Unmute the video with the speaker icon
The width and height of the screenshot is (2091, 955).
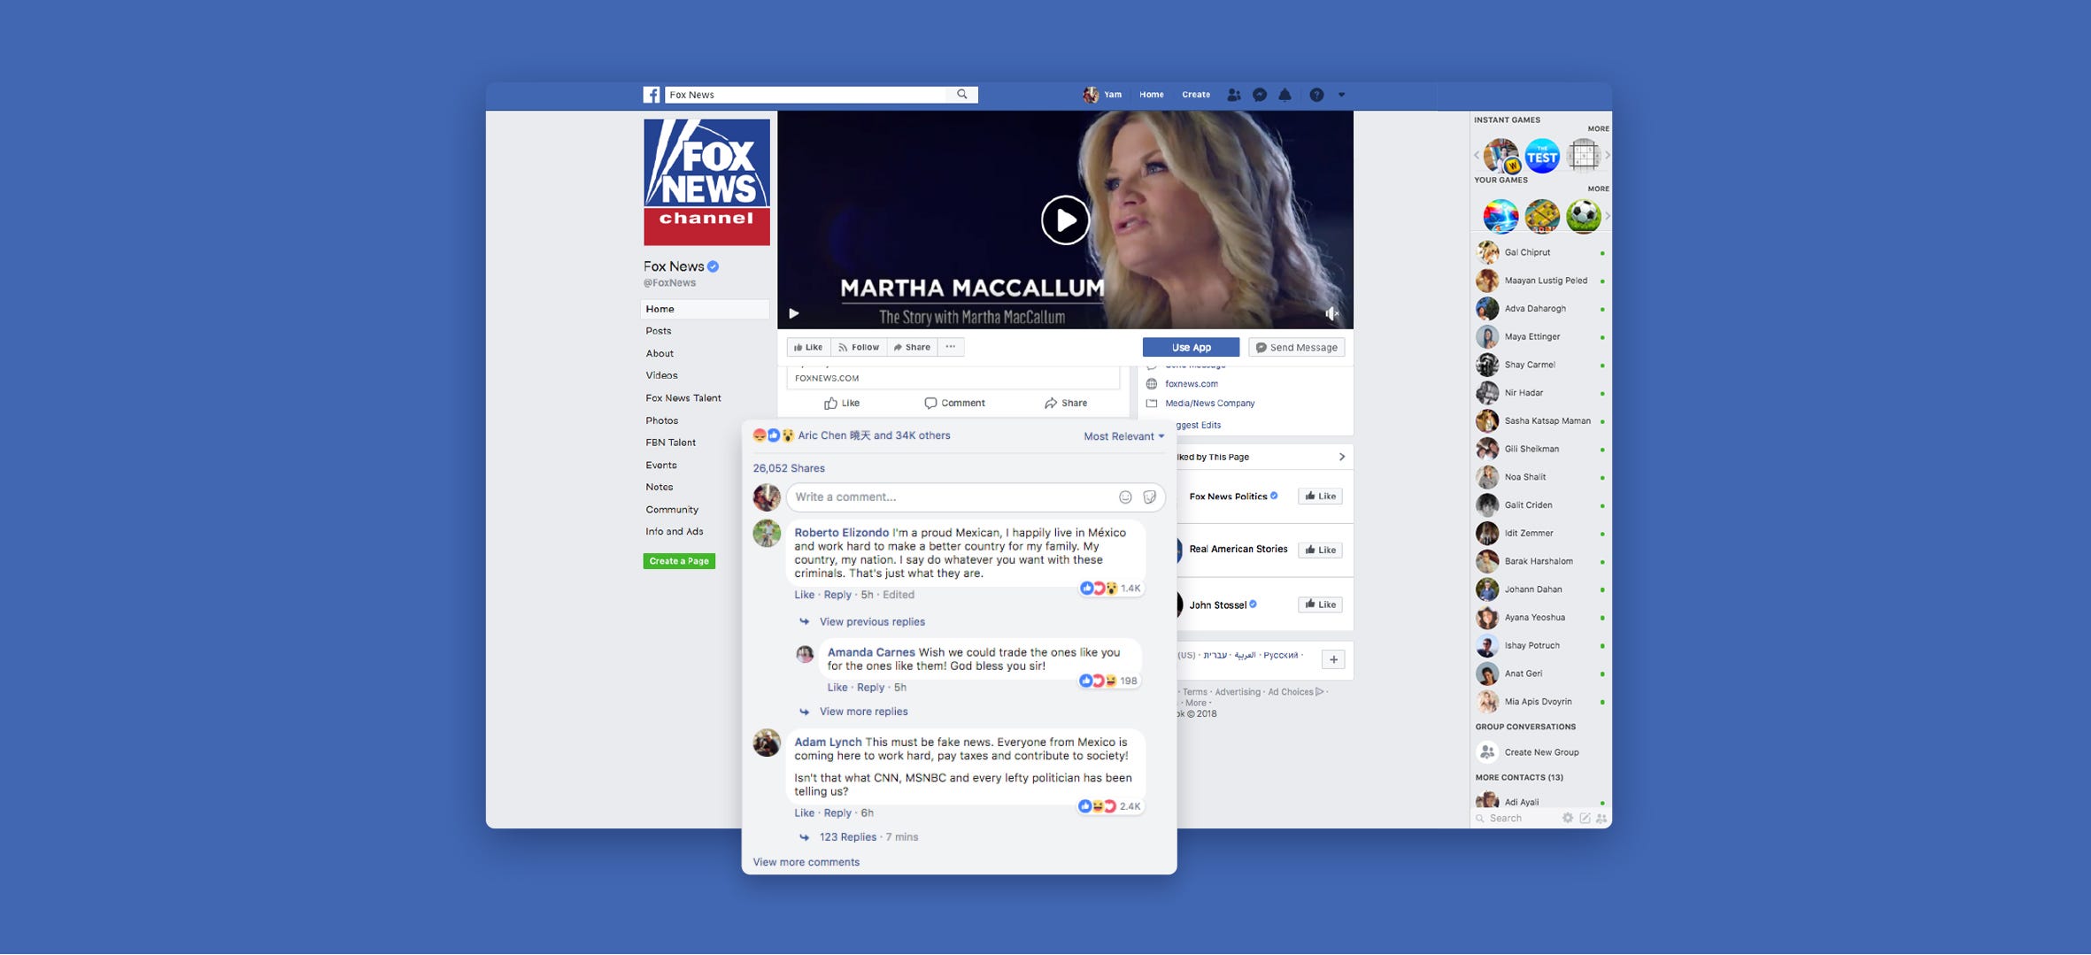coord(1331,313)
